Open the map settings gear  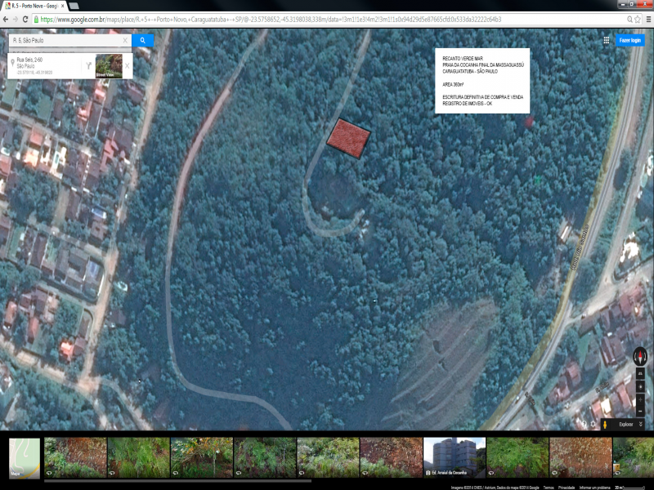click(594, 425)
